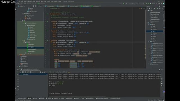Image resolution: width=180 pixels, height=101 pixels.
Task: Select Test Results row in Run panel
Action: [x=33, y=74]
